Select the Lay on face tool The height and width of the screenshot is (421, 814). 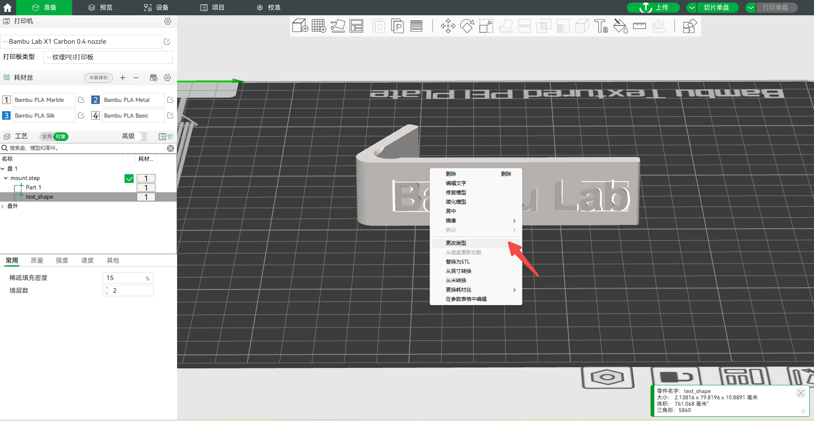505,26
